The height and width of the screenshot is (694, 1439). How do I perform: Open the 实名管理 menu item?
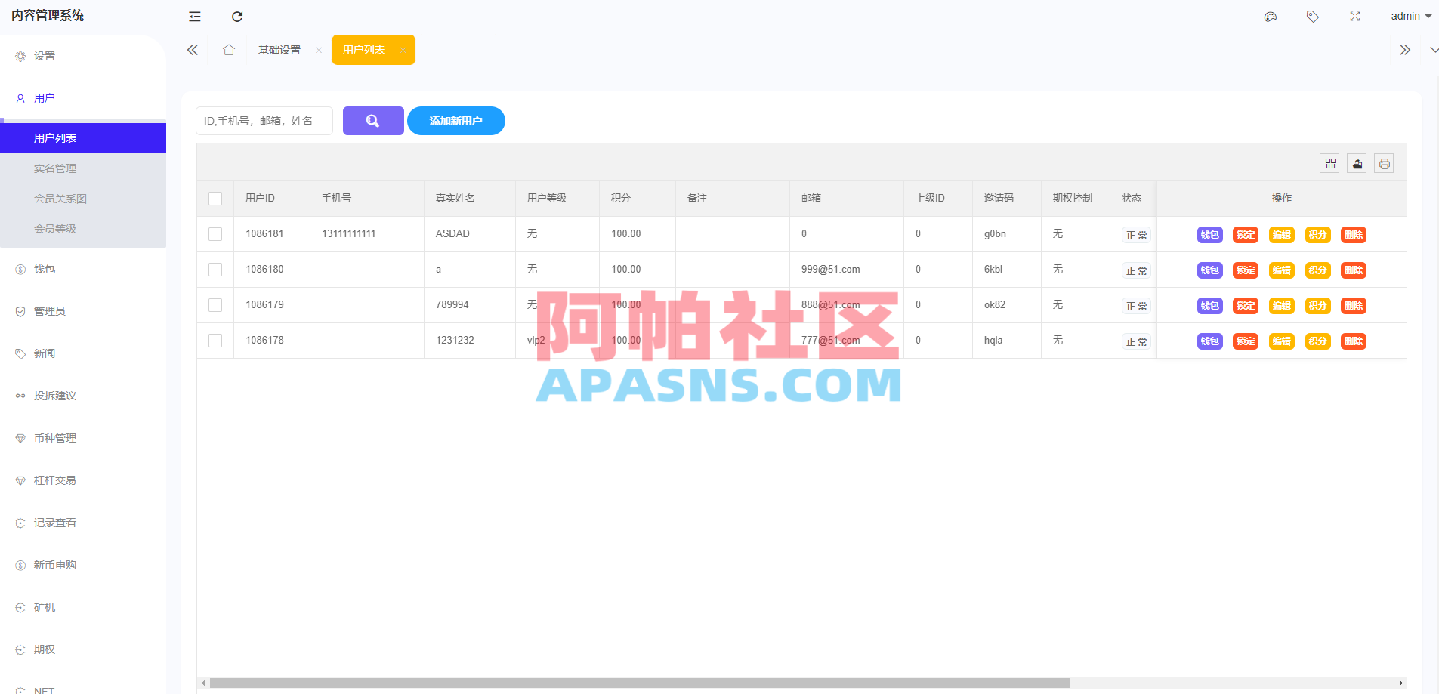point(55,168)
